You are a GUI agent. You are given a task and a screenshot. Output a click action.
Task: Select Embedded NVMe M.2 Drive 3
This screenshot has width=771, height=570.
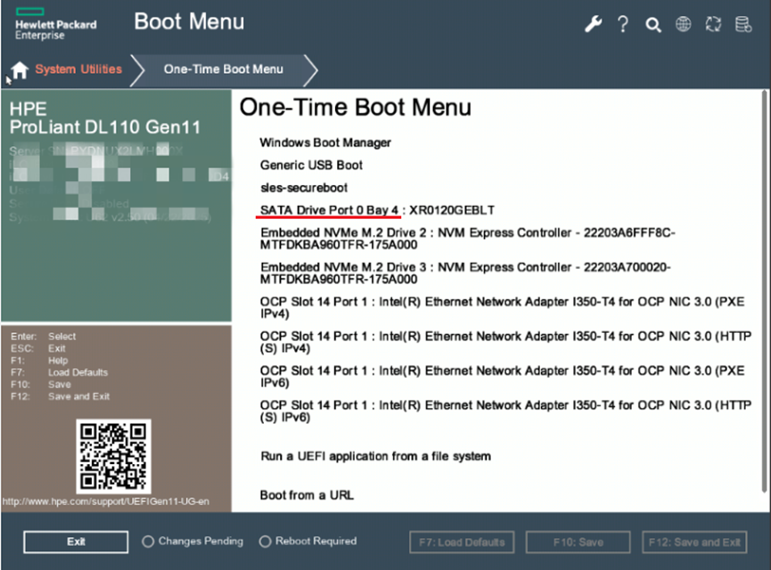tap(465, 273)
